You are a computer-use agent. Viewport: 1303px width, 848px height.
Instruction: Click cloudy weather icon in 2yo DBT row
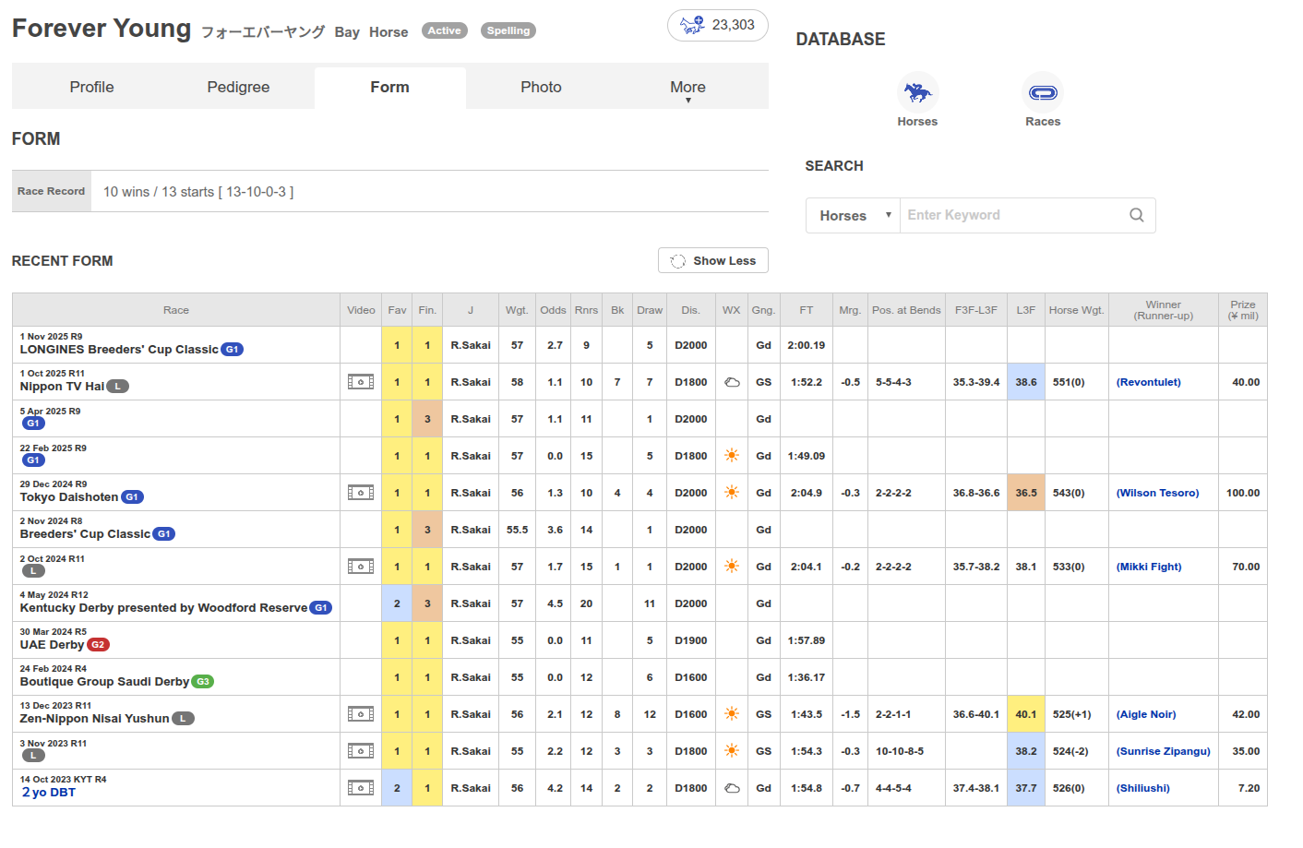coord(732,788)
